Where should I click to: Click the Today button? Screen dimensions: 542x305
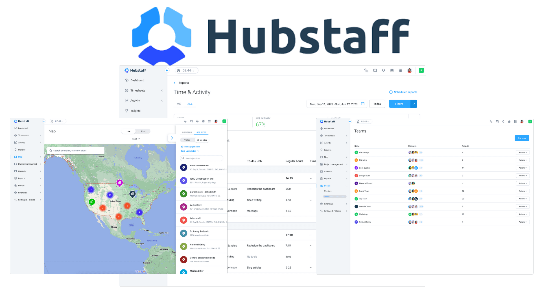pos(377,104)
